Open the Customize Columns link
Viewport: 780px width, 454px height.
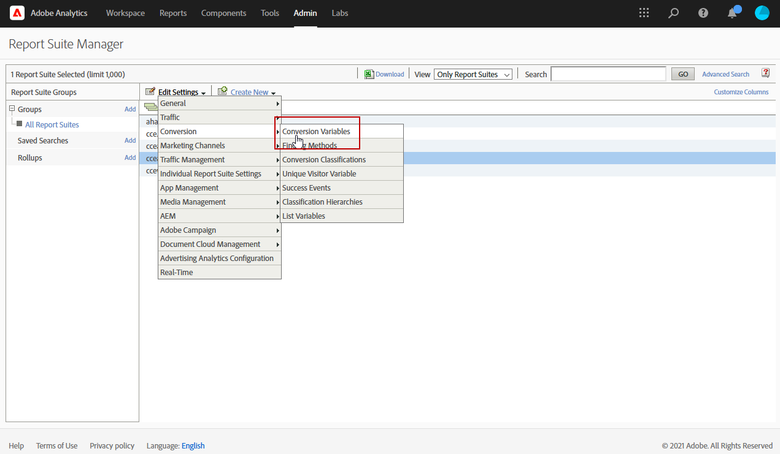click(x=741, y=92)
